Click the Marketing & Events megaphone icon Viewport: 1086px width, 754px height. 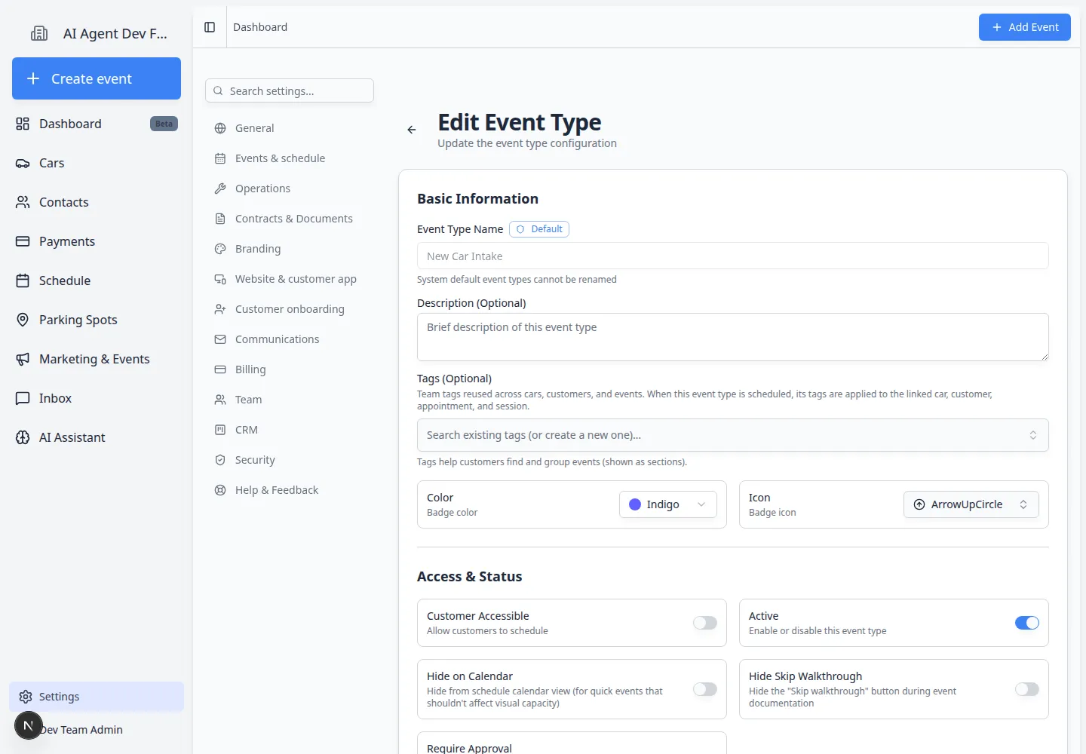[x=23, y=359]
